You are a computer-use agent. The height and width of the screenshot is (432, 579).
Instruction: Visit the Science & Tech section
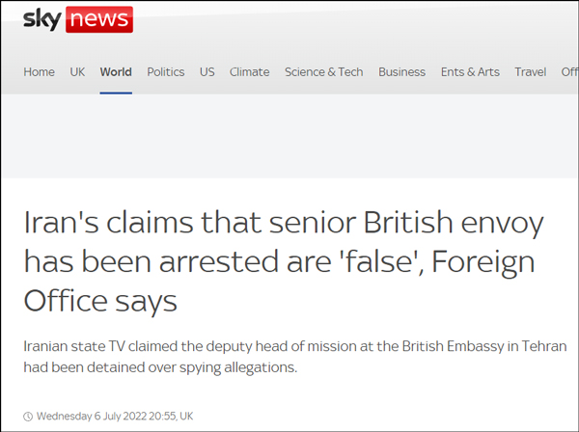[x=323, y=72]
